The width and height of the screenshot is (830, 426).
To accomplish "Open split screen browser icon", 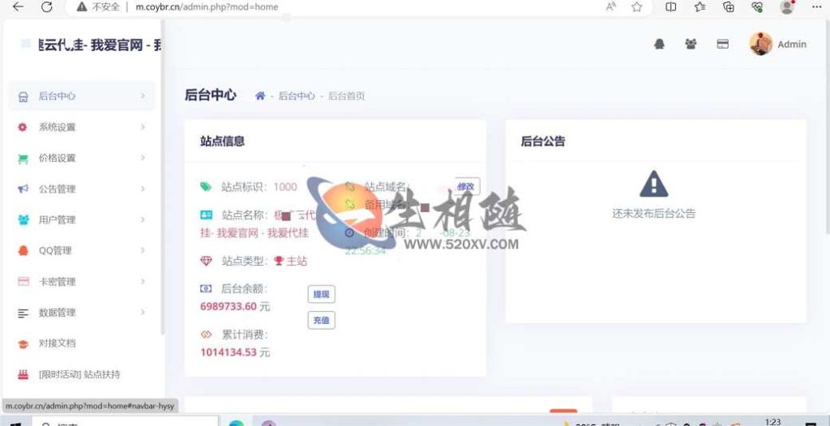I will pyautogui.click(x=670, y=6).
